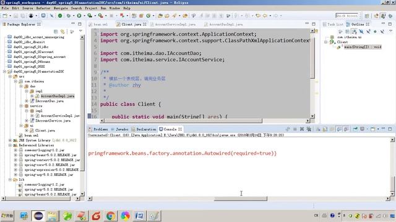Click the New Java Class icon

pos(148,15)
